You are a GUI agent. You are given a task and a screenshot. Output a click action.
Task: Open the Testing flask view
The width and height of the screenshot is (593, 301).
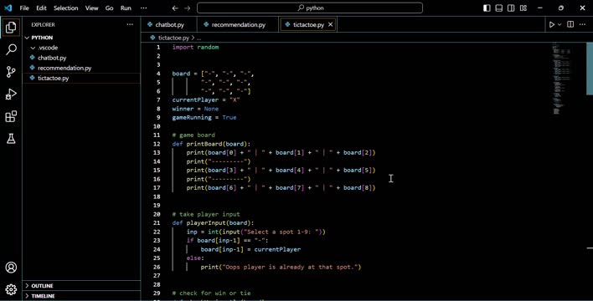12,139
